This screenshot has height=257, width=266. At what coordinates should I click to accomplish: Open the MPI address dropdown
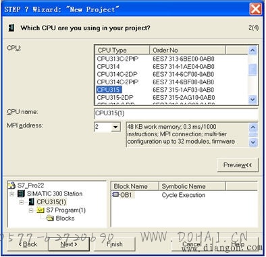pyautogui.click(x=115, y=127)
